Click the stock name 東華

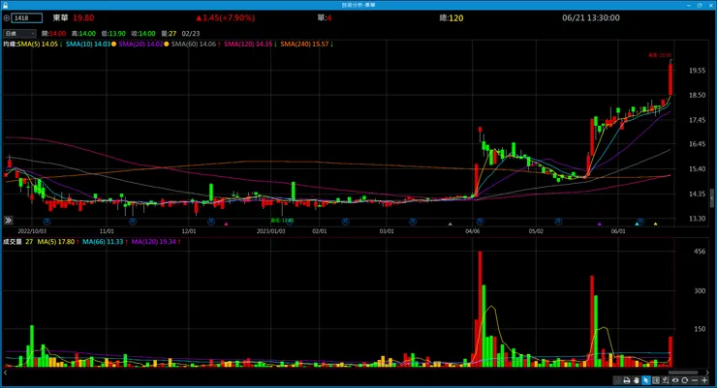tap(60, 17)
